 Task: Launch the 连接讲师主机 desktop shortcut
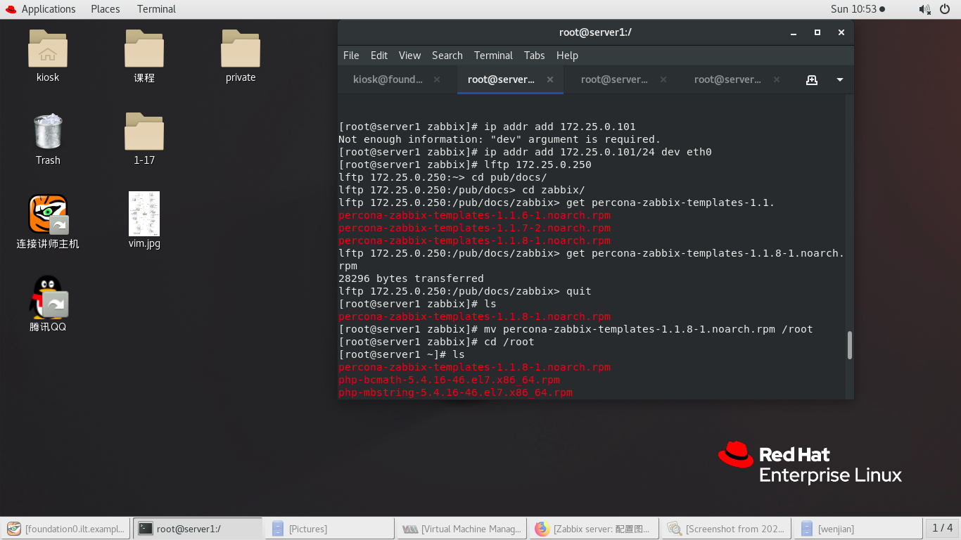[x=47, y=214]
